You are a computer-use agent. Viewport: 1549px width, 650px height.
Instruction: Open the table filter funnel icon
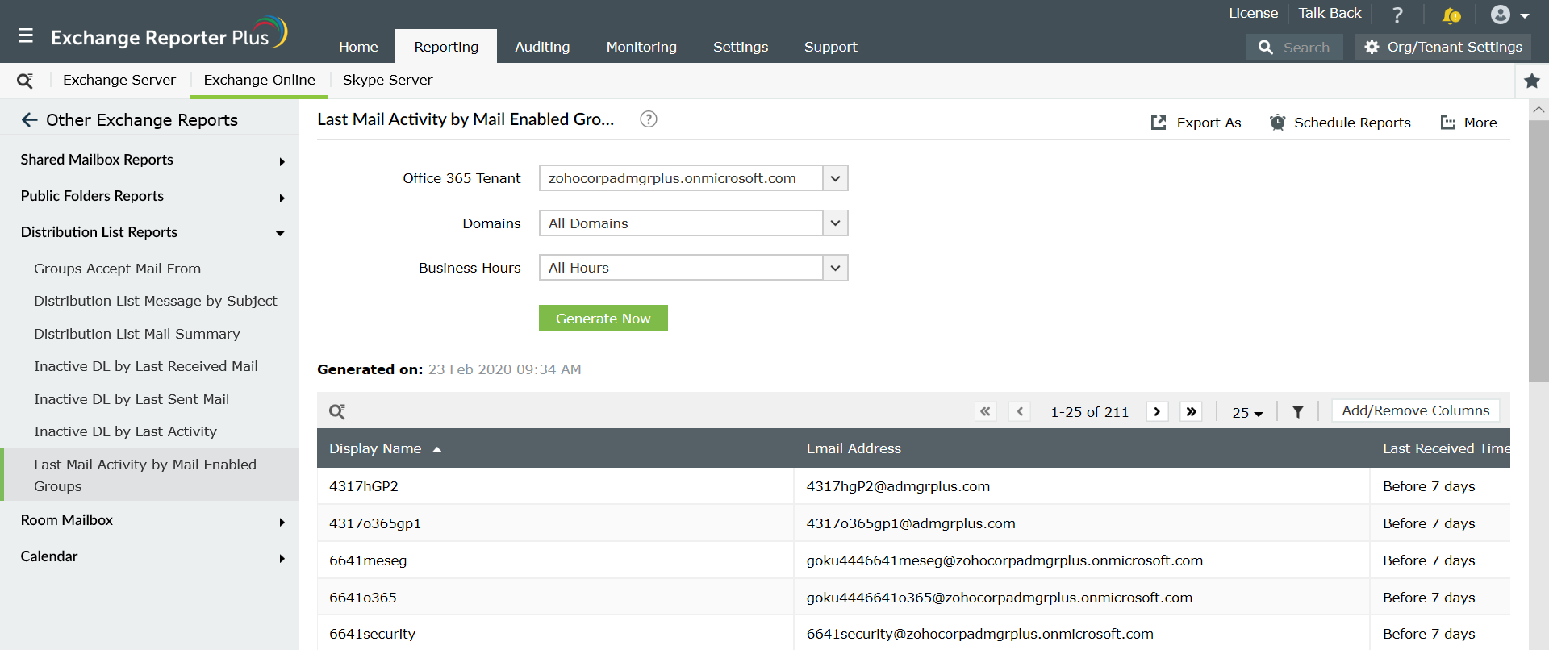pos(1298,412)
